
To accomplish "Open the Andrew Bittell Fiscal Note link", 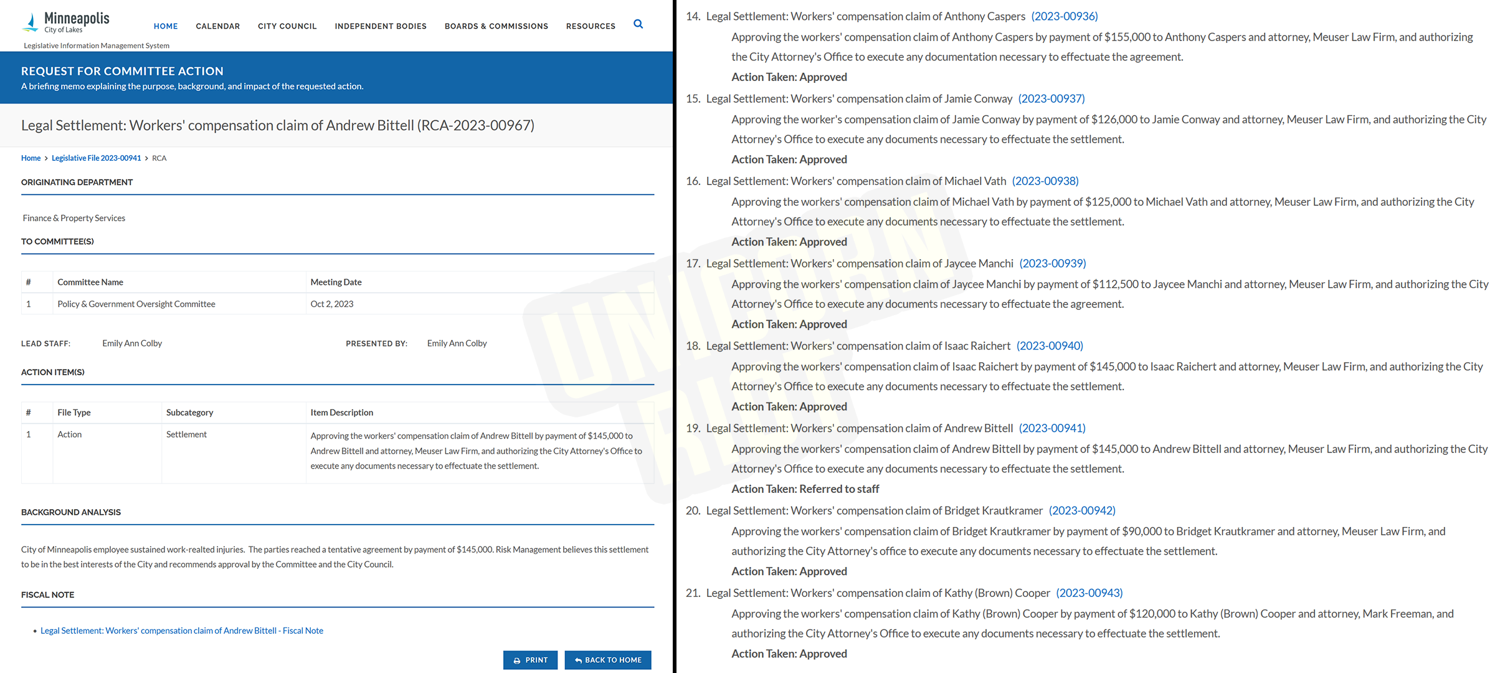I will click(181, 631).
